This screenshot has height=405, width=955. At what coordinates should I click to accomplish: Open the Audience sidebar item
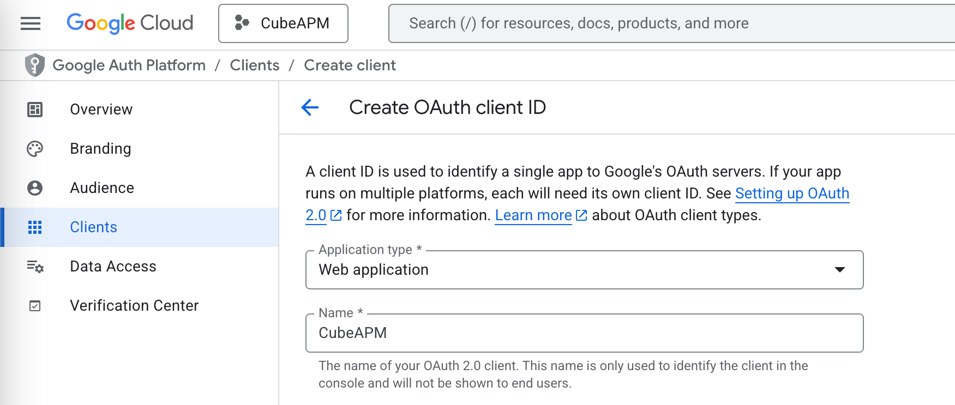point(139,188)
